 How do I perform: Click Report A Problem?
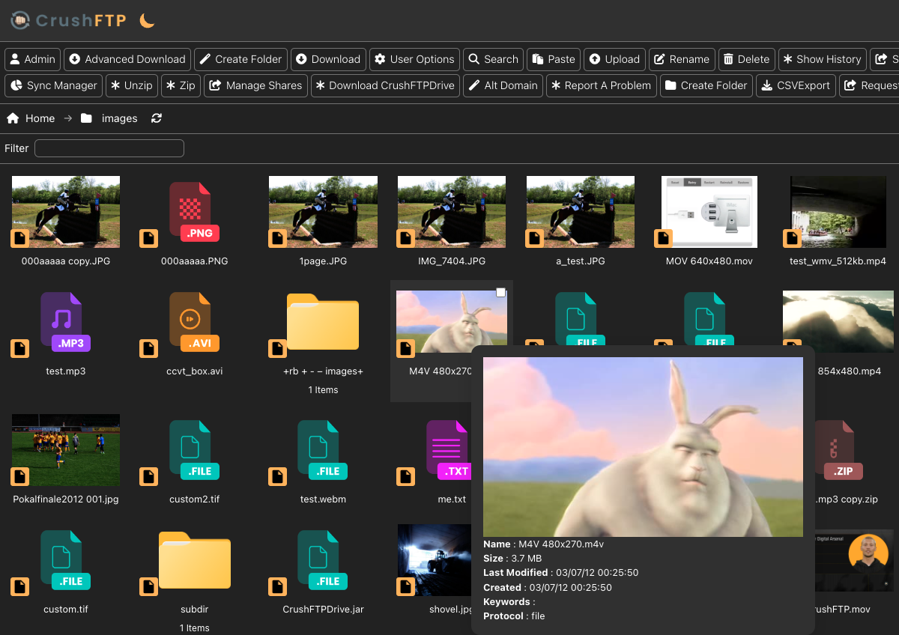602,85
